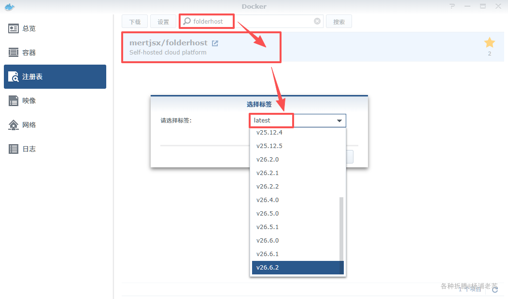508x299 pixels.
Task: Choose highlighted tag v26.6.2
Action: coord(298,268)
